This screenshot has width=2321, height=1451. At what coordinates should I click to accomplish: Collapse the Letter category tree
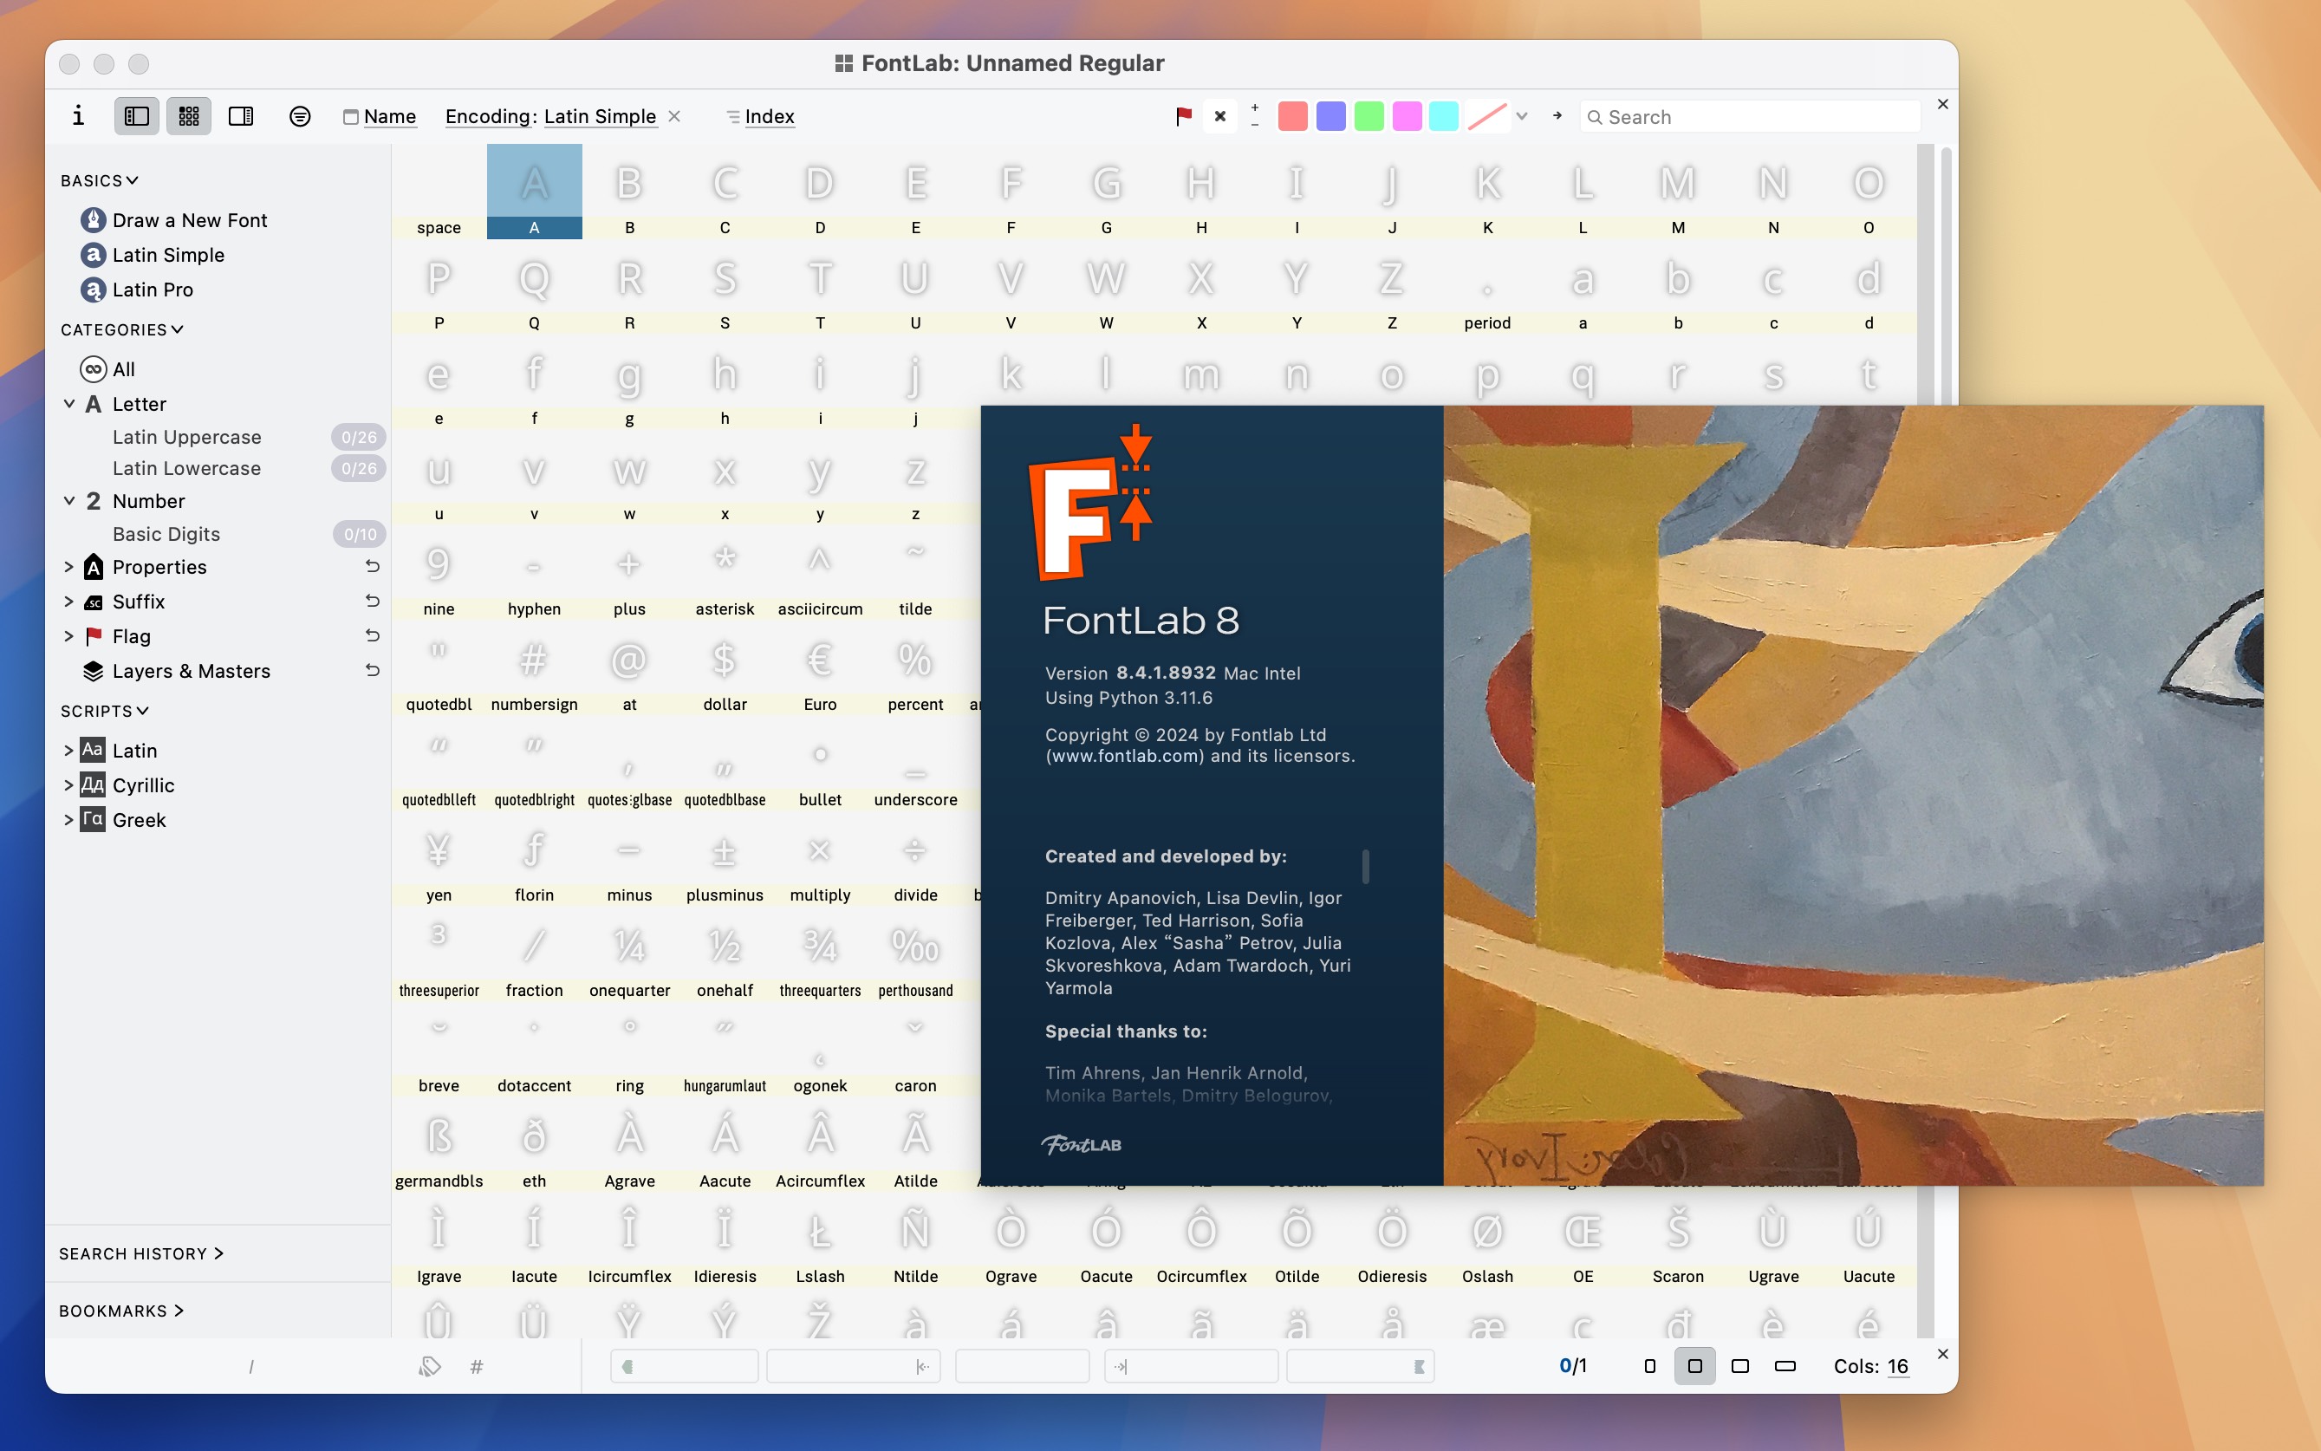69,403
